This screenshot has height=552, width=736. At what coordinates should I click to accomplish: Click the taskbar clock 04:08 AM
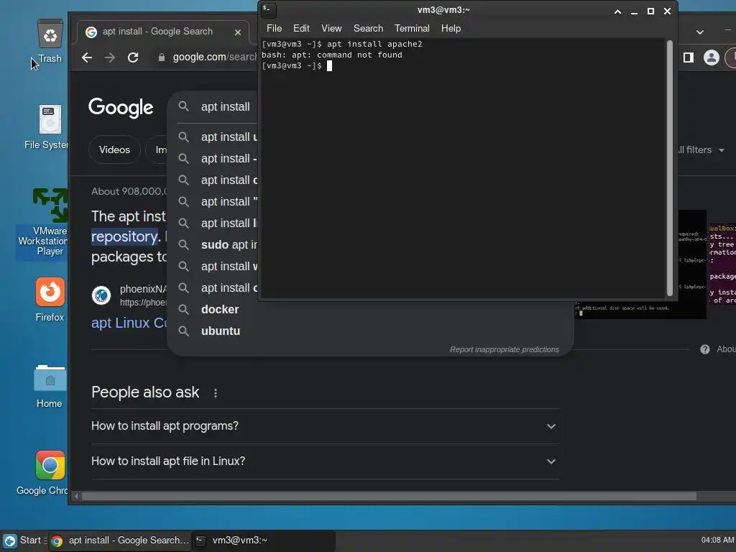tap(718, 540)
